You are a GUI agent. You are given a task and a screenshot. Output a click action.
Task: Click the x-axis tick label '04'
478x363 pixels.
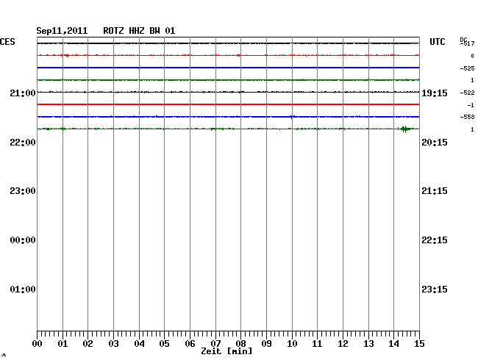[139, 344]
